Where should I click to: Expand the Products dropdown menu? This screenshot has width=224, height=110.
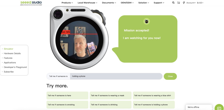click(67, 3)
